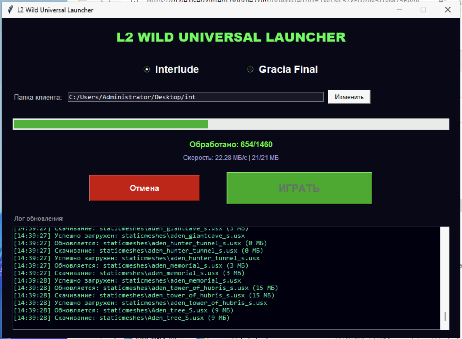
Task: Click the update log scrollbar thumb
Action: 445,316
